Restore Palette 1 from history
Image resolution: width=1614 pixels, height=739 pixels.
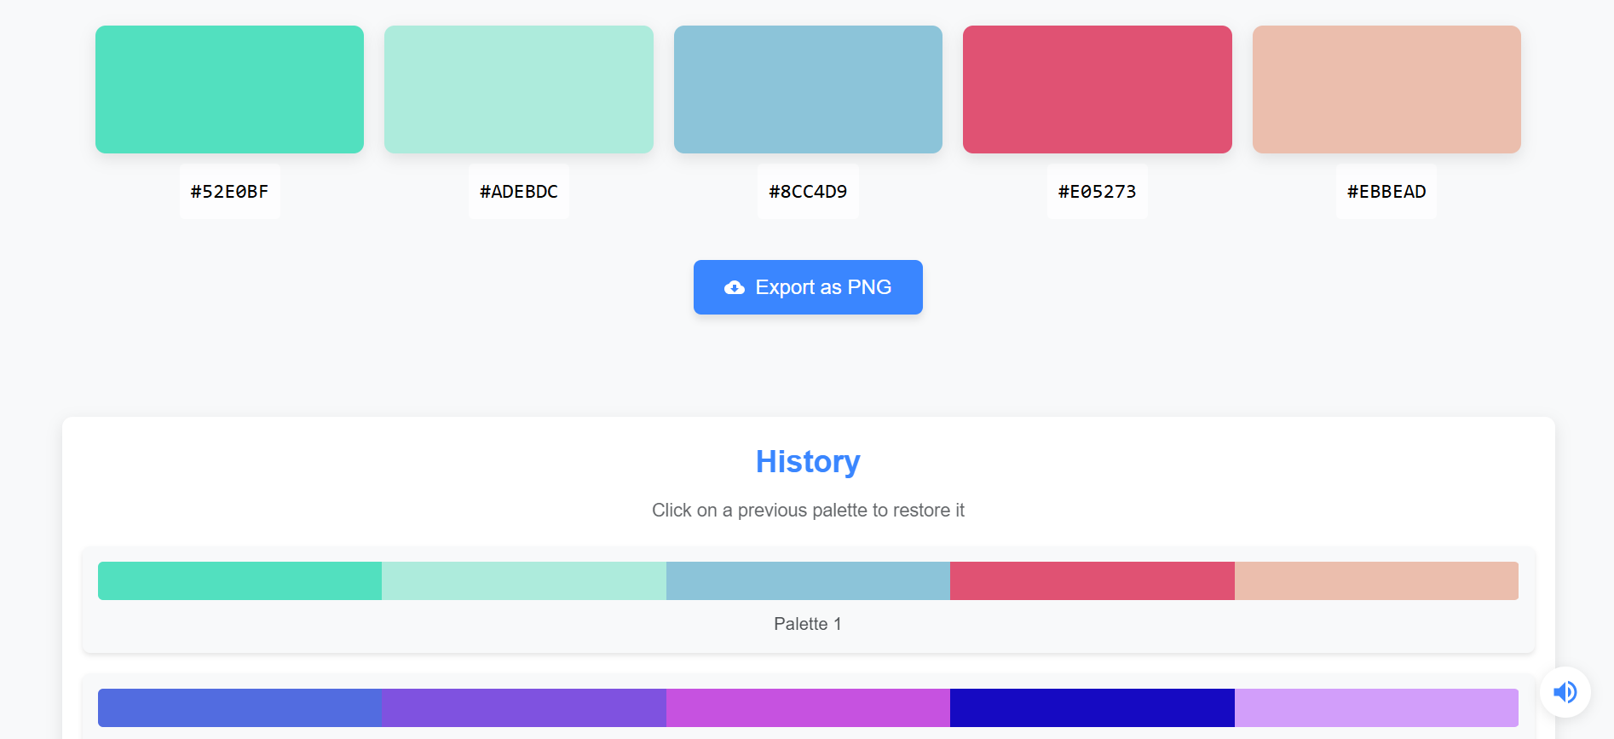(808, 600)
